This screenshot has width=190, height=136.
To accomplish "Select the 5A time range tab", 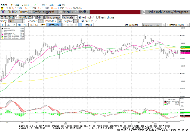I will coord(36,25).
